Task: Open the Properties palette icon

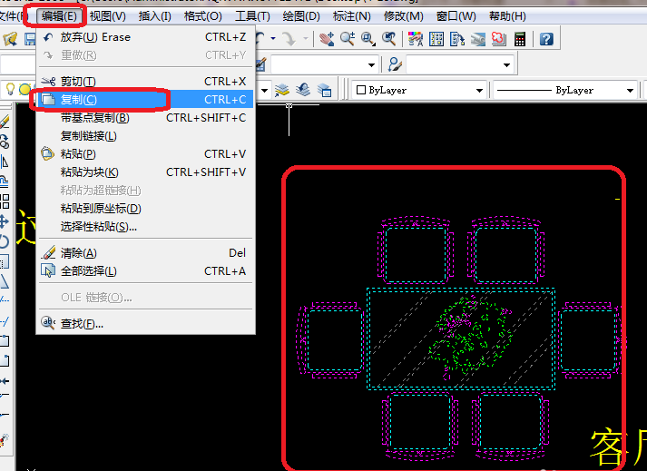Action: point(416,38)
